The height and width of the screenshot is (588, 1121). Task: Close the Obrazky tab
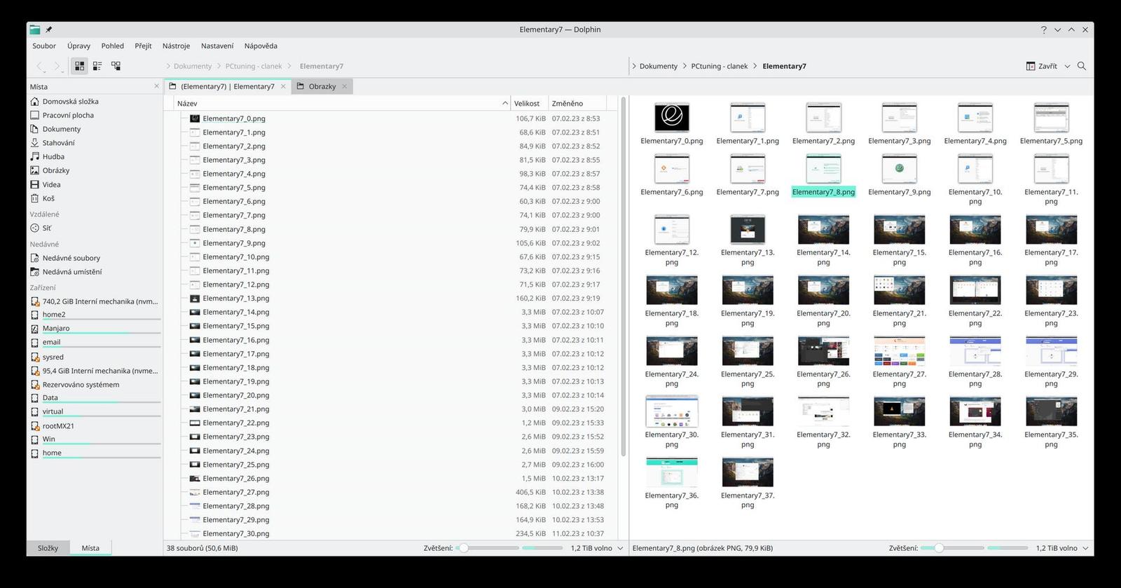tap(344, 86)
